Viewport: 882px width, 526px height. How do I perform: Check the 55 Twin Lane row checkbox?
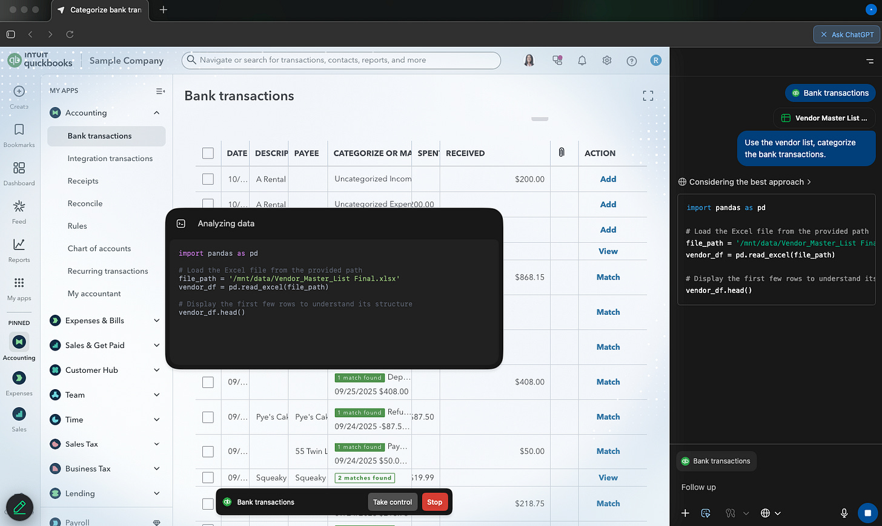[x=208, y=452]
